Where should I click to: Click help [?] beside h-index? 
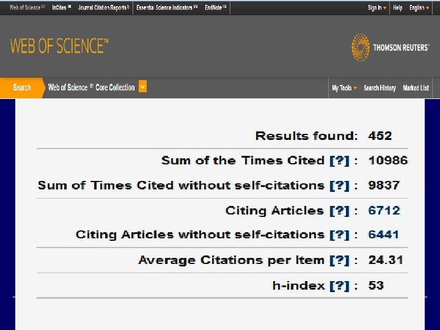click(x=339, y=286)
